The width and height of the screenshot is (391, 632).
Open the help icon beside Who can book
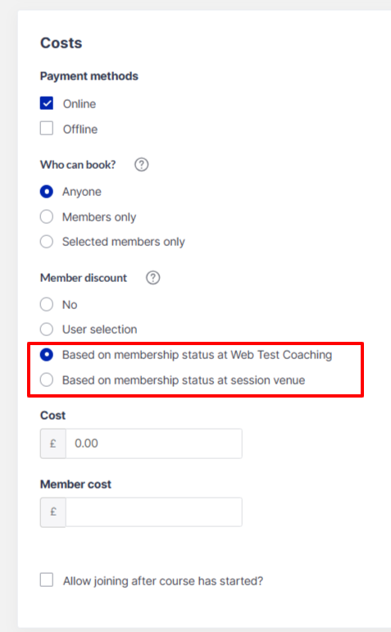(142, 165)
